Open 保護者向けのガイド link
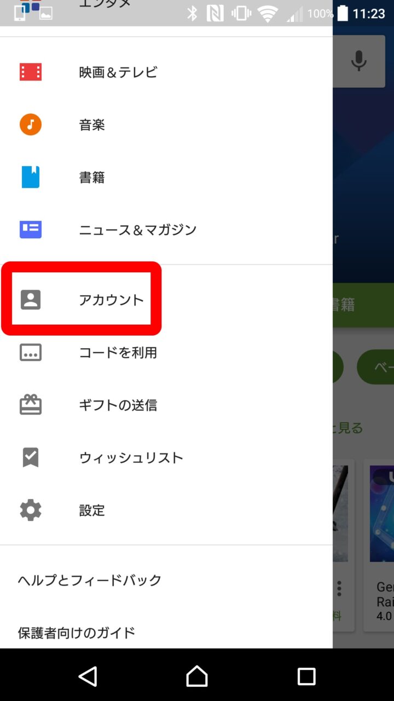The image size is (394, 701). (x=77, y=633)
